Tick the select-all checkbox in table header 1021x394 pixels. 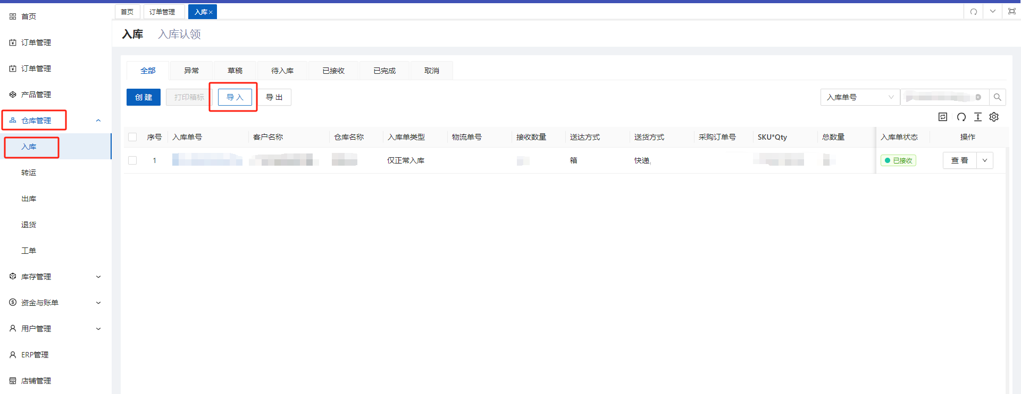tap(133, 137)
